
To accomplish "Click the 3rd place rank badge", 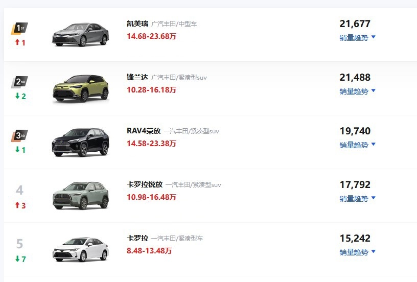I will point(19,136).
